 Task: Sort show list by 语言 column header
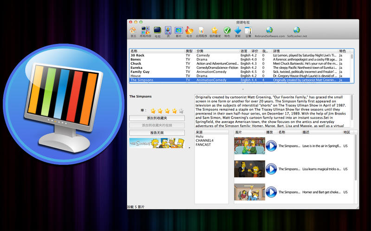pyautogui.click(x=245, y=51)
